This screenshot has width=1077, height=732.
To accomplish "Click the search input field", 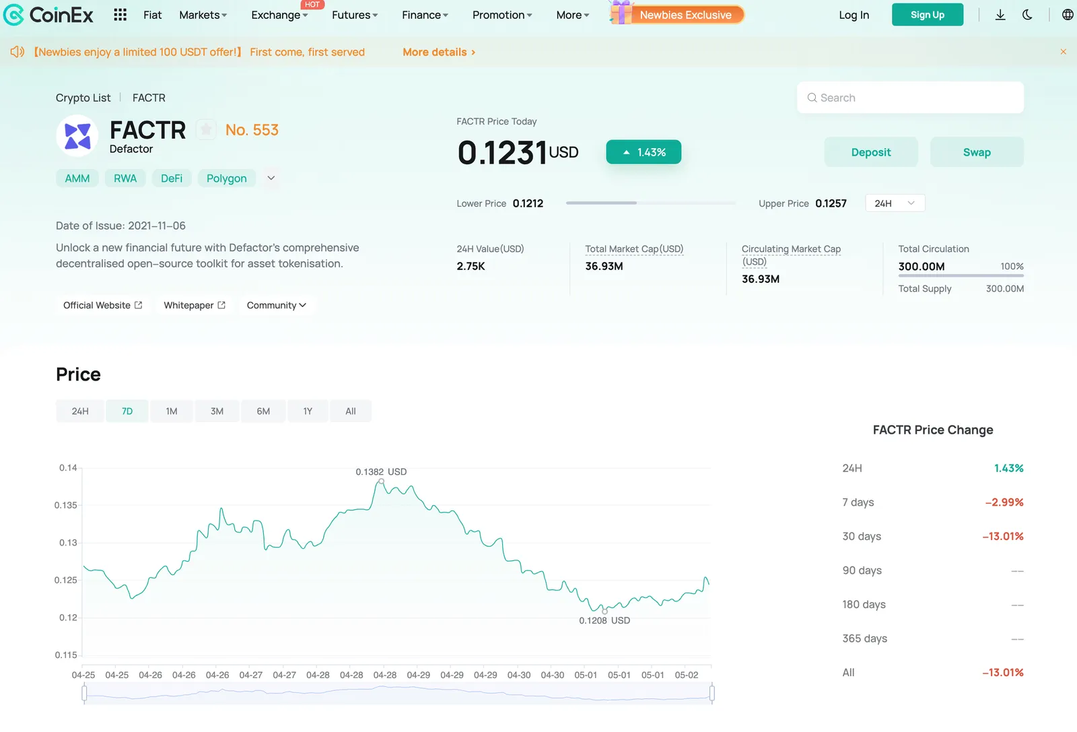I will 910,98.
